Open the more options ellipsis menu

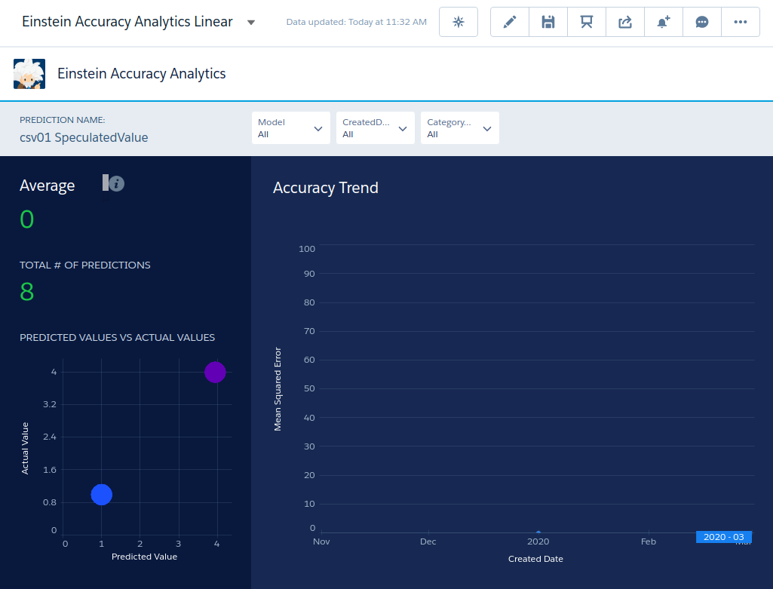(x=740, y=22)
